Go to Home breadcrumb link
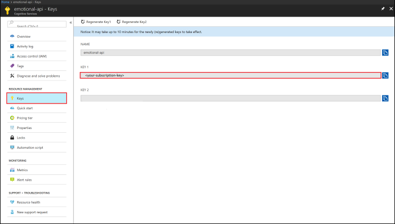Image resolution: width=395 pixels, height=224 pixels. [5, 2]
